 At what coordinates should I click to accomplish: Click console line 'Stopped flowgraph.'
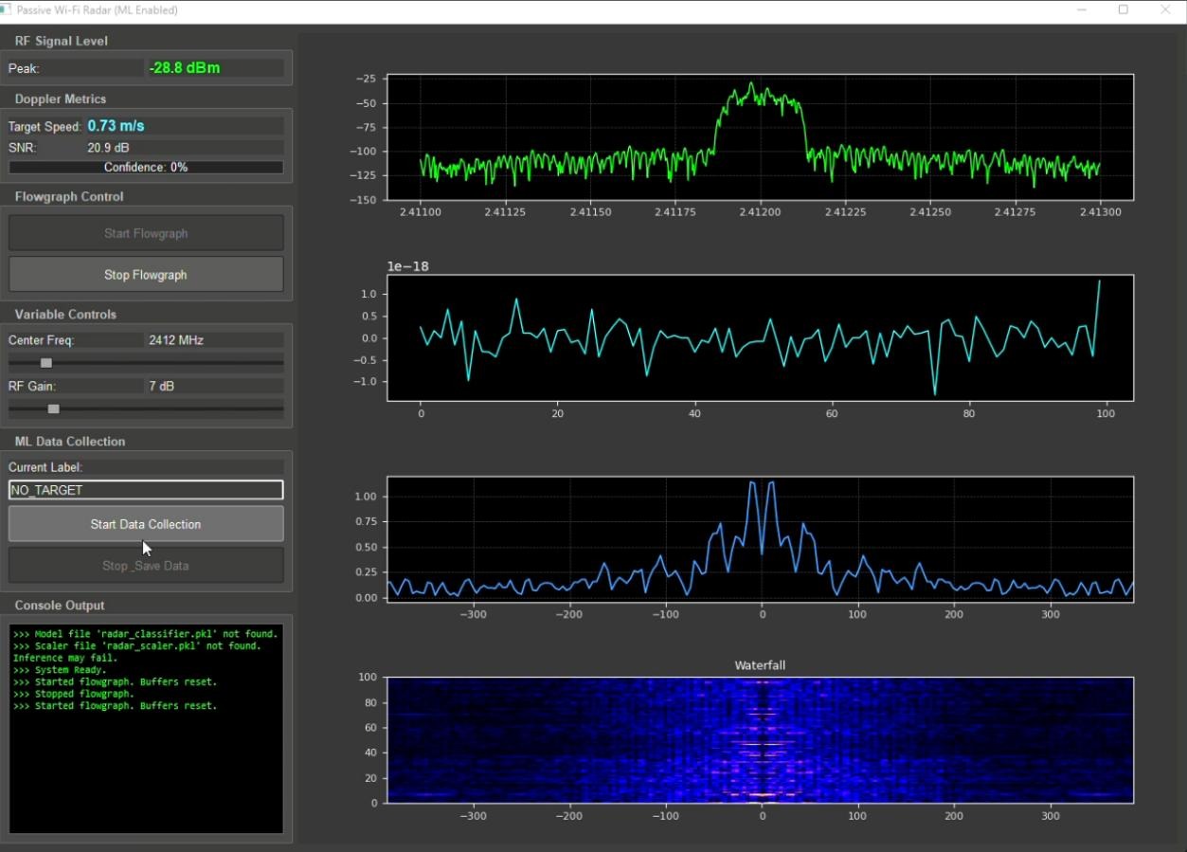pyautogui.click(x=74, y=694)
